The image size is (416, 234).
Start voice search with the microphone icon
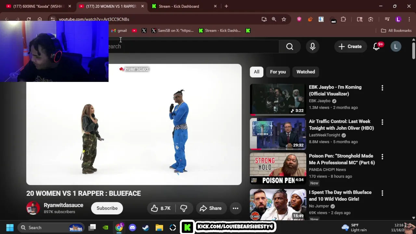313,46
